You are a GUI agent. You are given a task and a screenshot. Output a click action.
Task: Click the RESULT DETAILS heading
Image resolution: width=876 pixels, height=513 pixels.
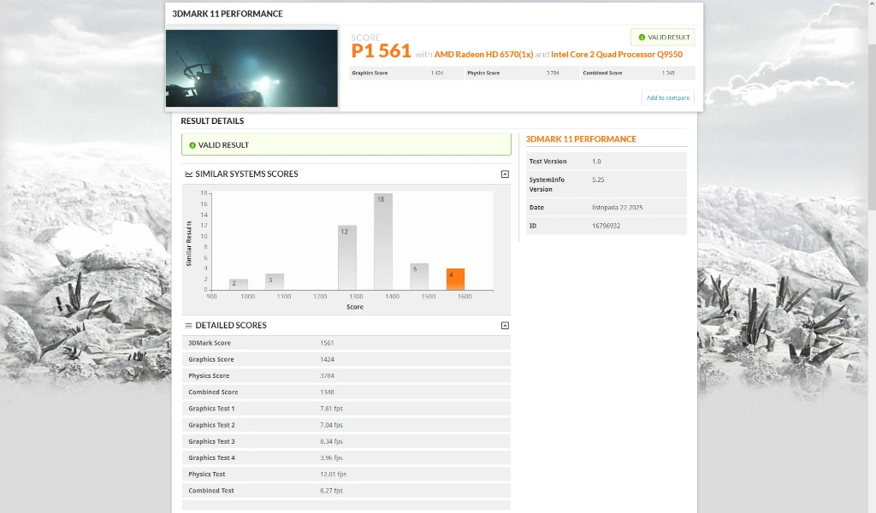pos(212,121)
